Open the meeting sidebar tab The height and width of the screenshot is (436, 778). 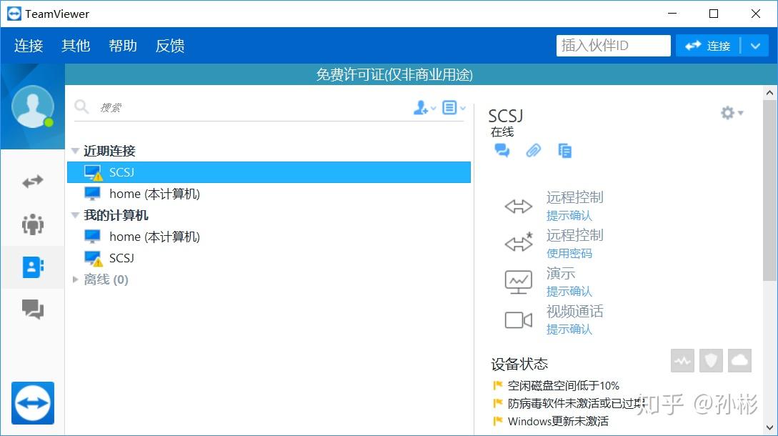tap(33, 224)
